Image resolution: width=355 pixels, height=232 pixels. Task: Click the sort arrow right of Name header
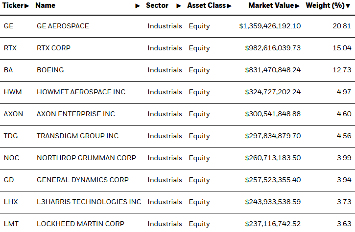pos(138,6)
